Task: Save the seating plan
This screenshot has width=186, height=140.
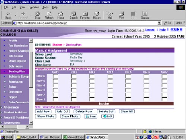Action: 91,116
